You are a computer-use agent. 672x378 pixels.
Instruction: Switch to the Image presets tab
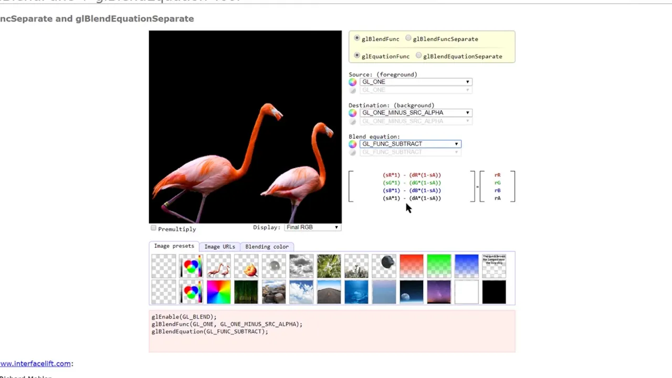174,246
